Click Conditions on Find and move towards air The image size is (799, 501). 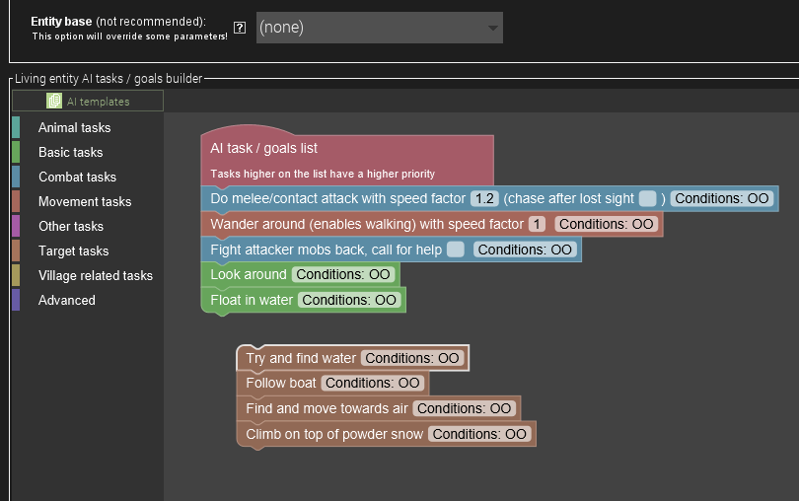click(x=464, y=408)
